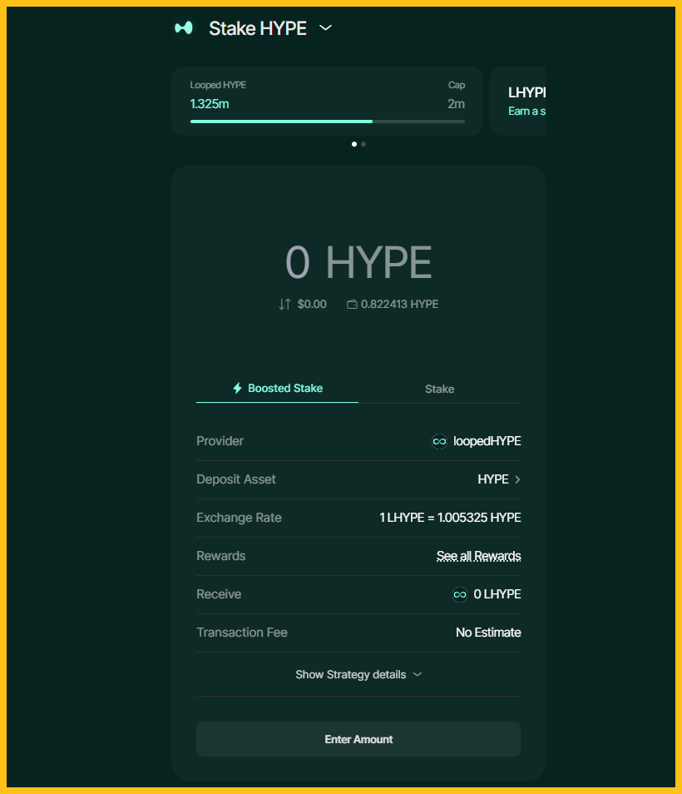Select the first carousel pagination dot
682x794 pixels.
[x=353, y=143]
